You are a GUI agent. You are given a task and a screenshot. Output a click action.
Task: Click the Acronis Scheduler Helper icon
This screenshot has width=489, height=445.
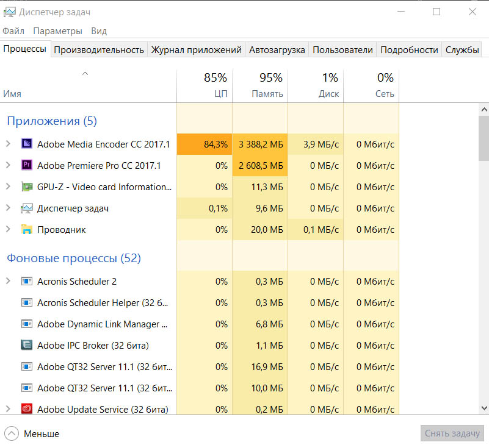coord(27,302)
